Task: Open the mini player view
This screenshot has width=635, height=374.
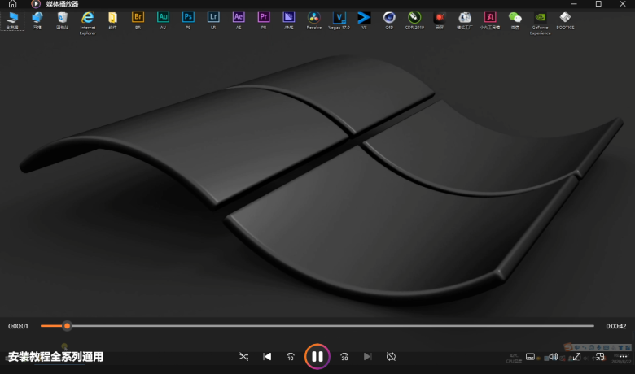Action: click(600, 357)
